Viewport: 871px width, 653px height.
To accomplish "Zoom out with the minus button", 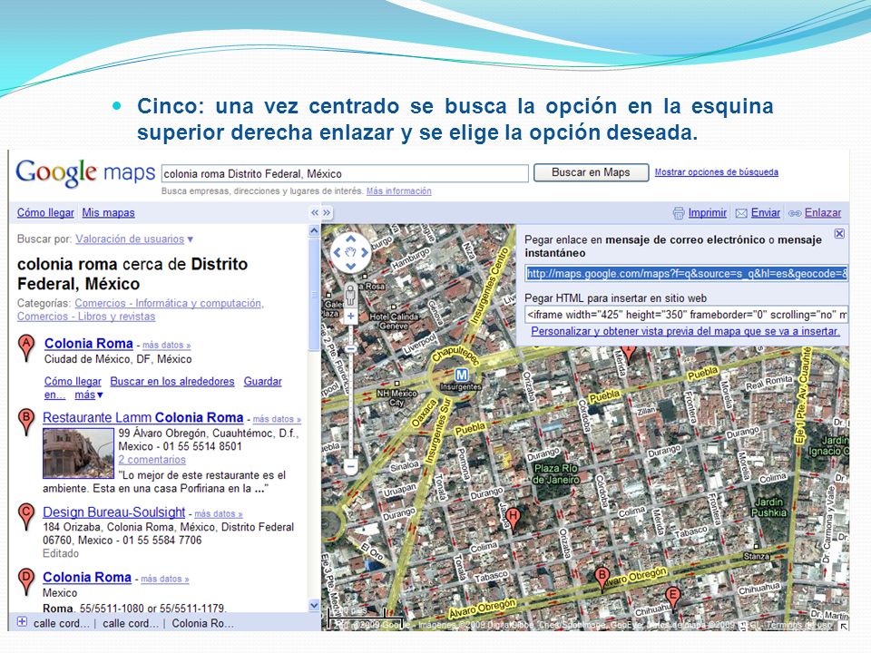I will (350, 467).
